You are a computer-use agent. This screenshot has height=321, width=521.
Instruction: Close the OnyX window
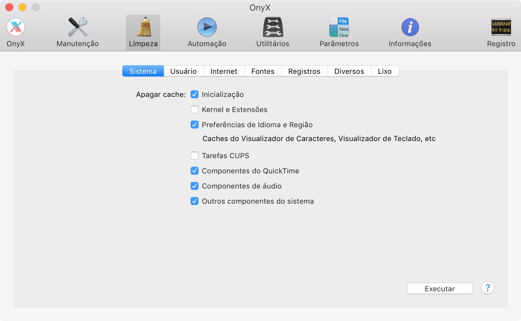coord(10,7)
